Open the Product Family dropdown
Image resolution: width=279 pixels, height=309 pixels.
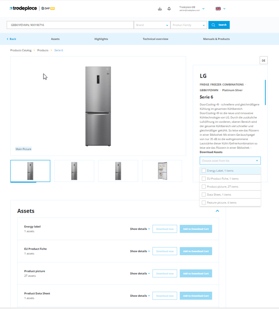click(x=189, y=25)
